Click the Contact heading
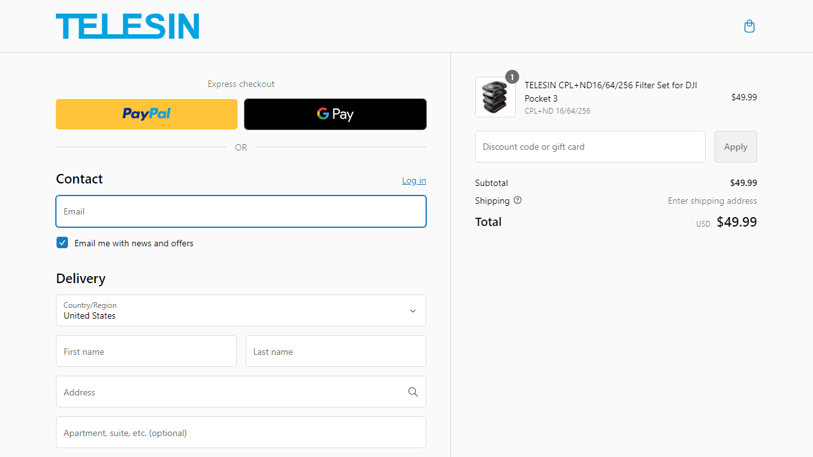 (x=79, y=179)
